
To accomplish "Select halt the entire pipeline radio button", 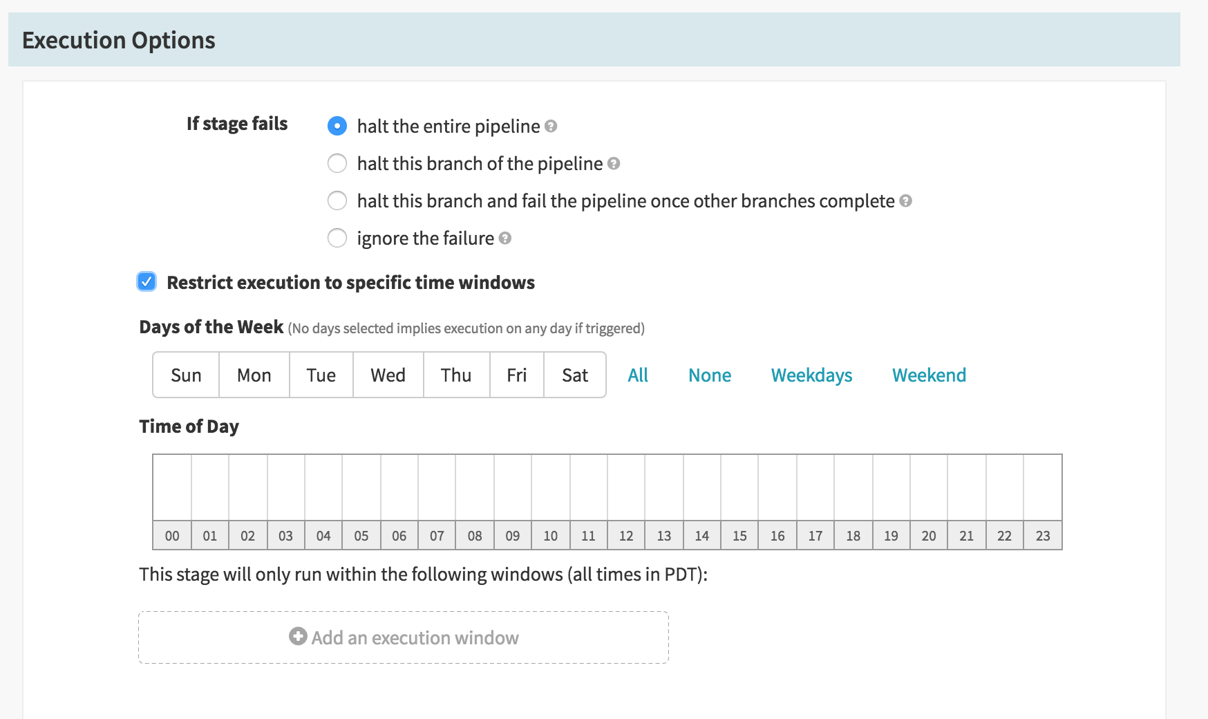I will click(x=337, y=126).
